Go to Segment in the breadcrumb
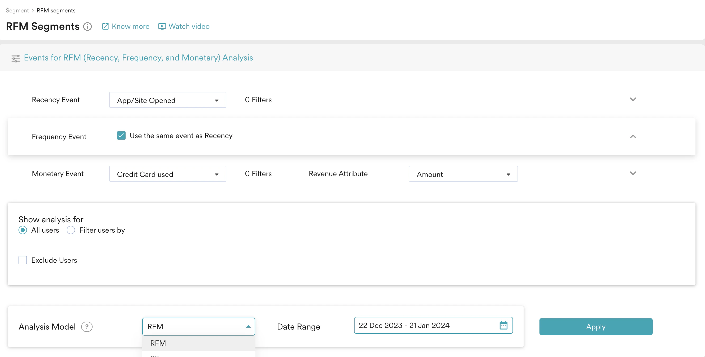705x357 pixels. click(x=17, y=10)
